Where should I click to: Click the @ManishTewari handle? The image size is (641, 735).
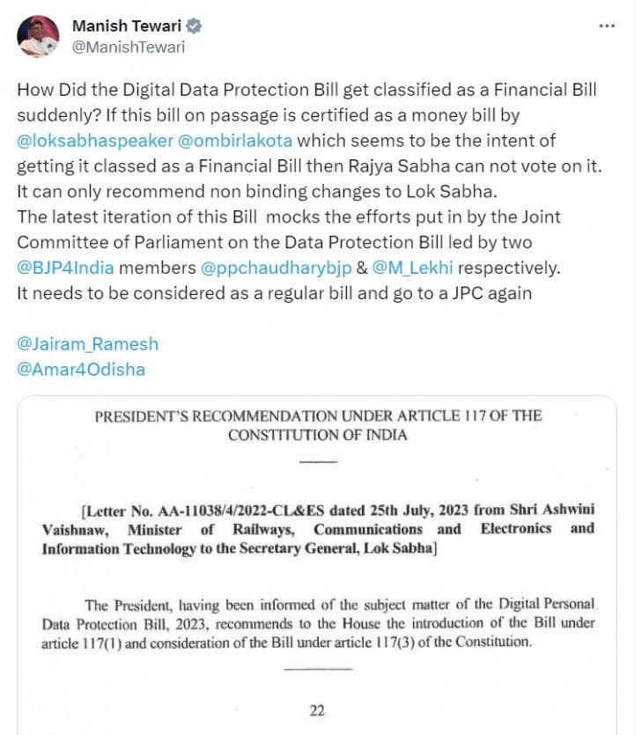(x=129, y=48)
